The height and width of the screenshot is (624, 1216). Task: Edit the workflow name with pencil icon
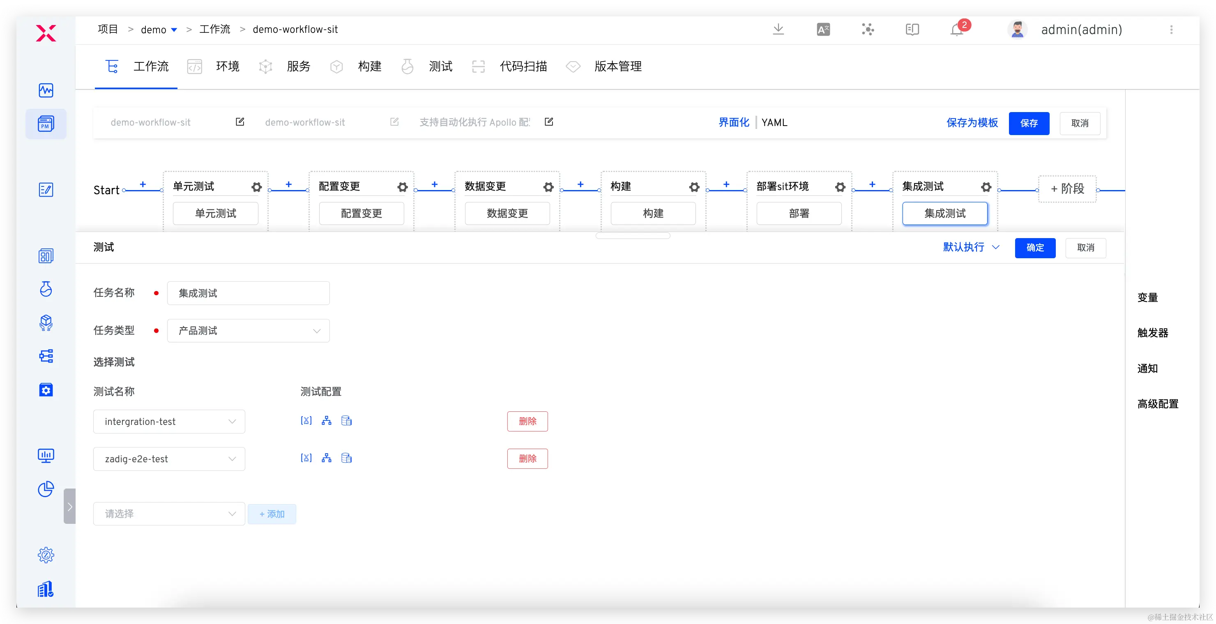(240, 122)
